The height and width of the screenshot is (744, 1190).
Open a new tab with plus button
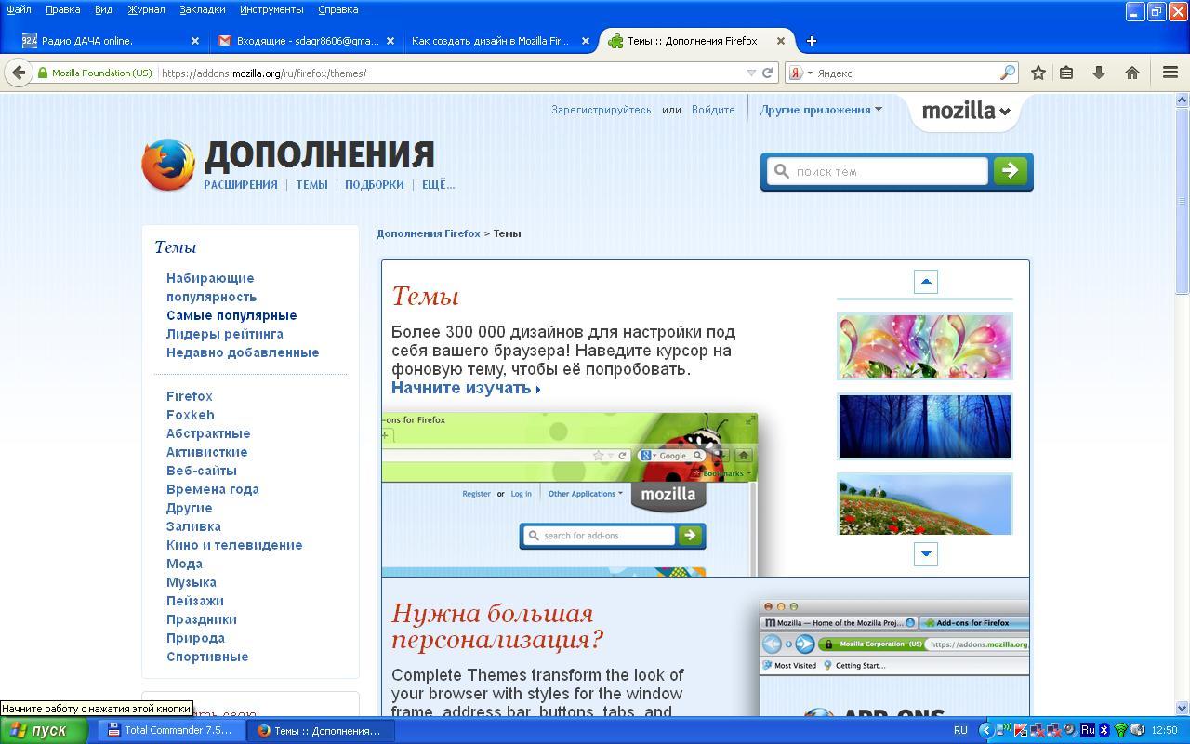(x=811, y=41)
